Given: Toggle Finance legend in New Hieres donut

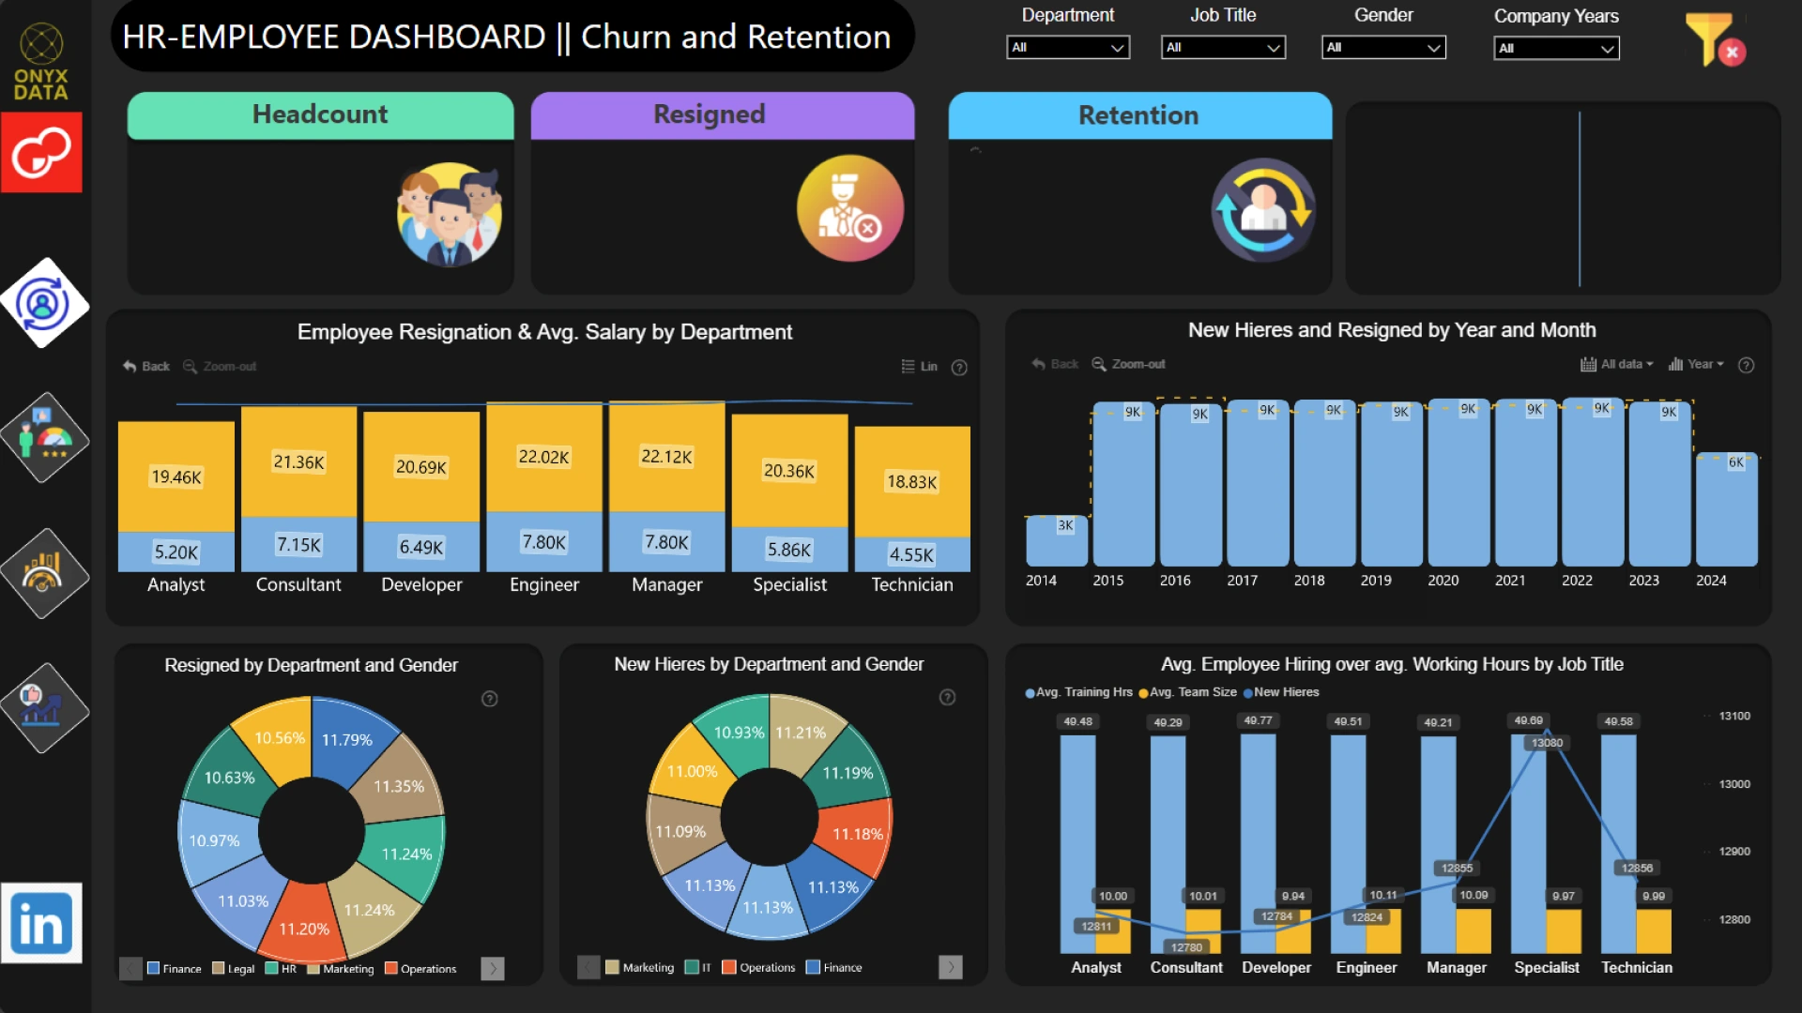Looking at the screenshot, I should 834,967.
